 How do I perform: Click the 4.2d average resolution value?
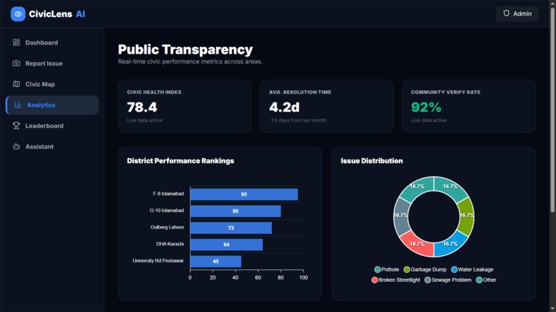[x=284, y=107]
